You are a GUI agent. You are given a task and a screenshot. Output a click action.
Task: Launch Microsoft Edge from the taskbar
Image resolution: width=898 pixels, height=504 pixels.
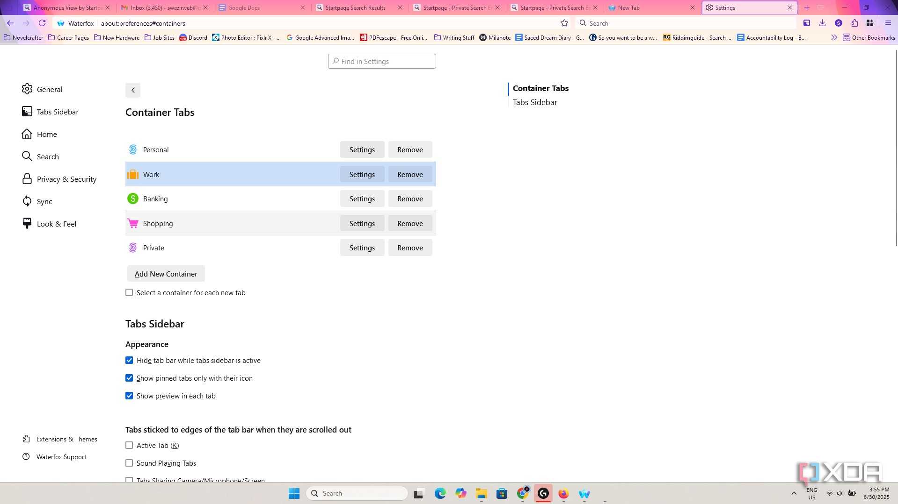pos(440,493)
